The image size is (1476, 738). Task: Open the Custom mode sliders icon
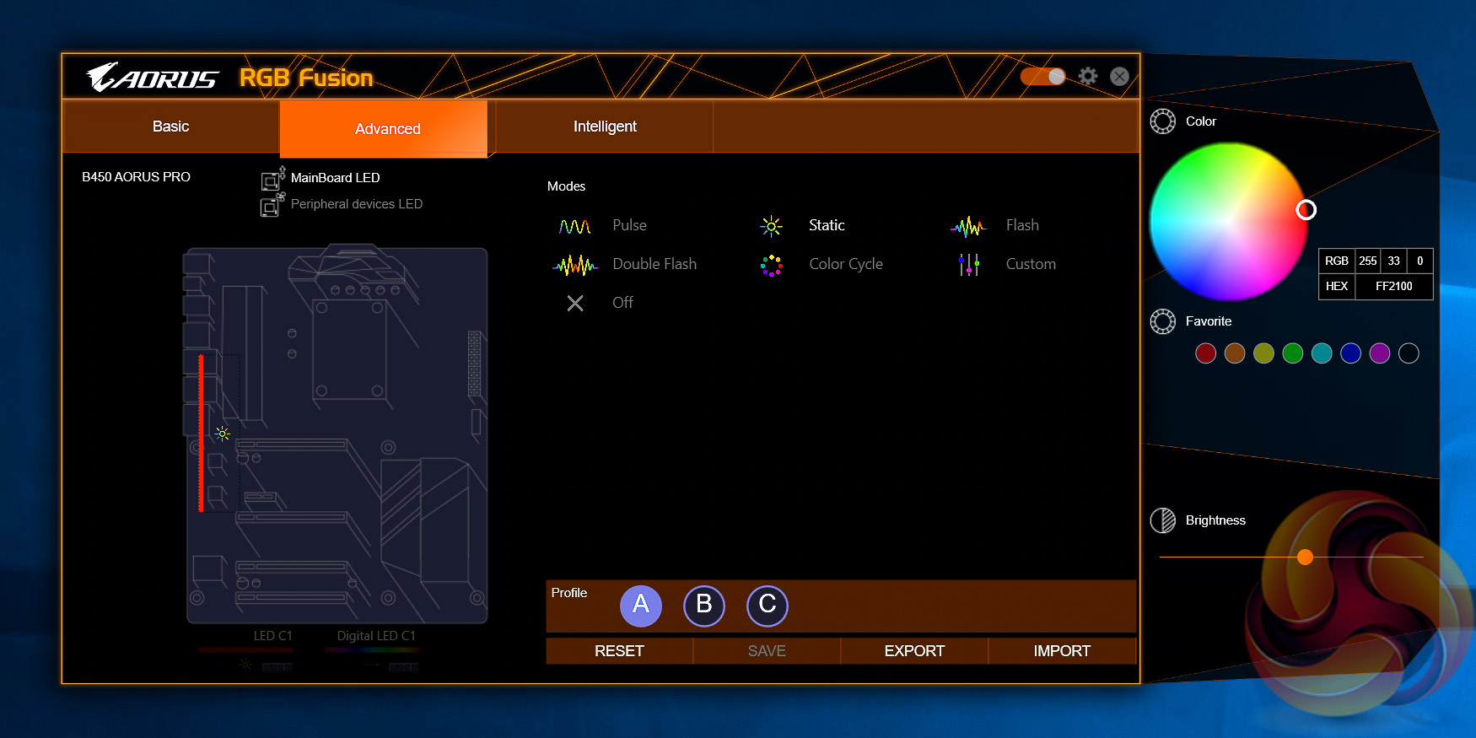coord(968,265)
